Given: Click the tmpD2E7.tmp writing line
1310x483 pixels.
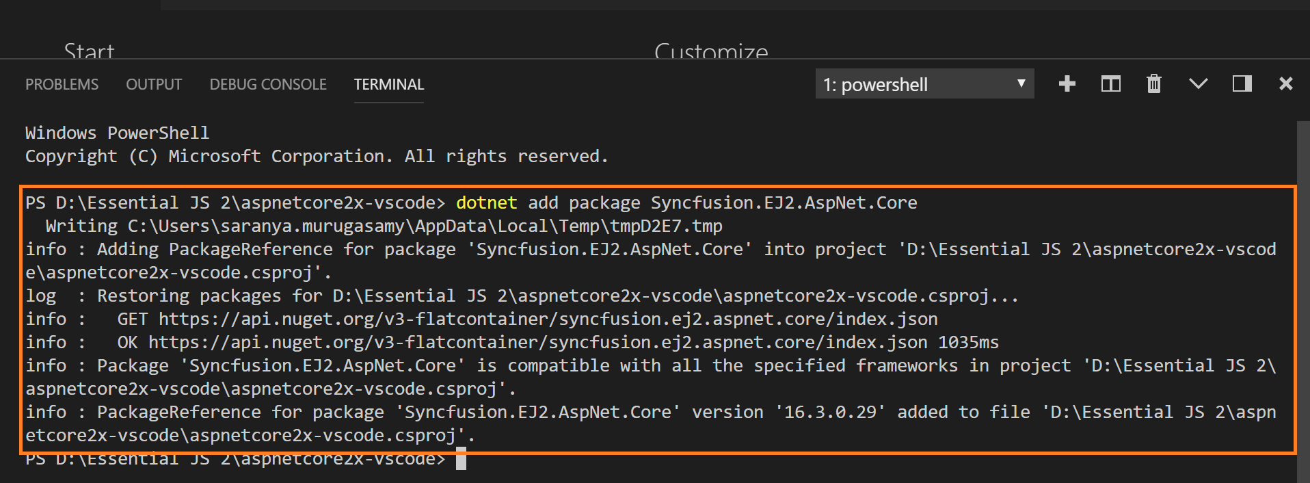Looking at the screenshot, I should coord(384,226).
